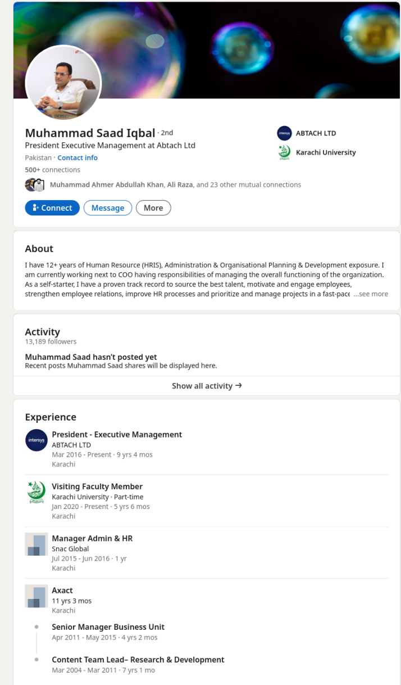Viewport: 401px width, 685px height.
Task: Open the profile photo of Muhammad Saad Iqbal
Action: pos(63,83)
